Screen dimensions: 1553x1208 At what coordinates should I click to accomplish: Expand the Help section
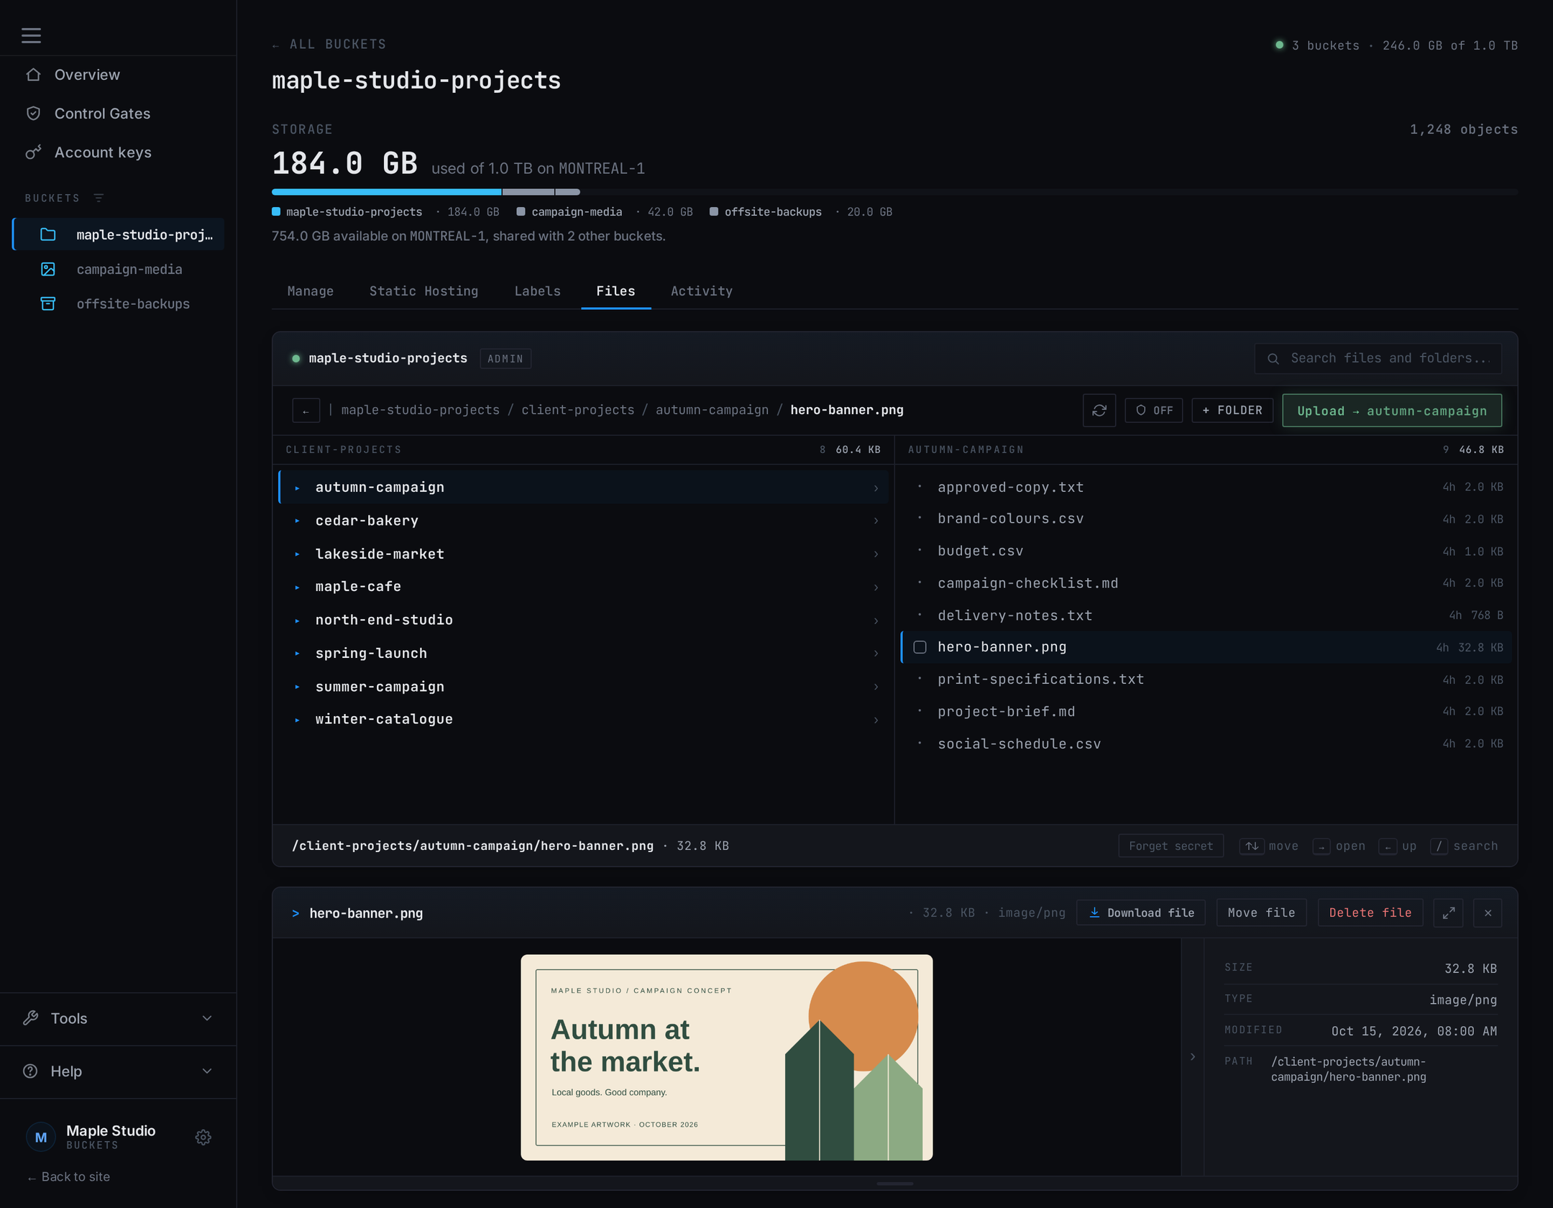(118, 1071)
